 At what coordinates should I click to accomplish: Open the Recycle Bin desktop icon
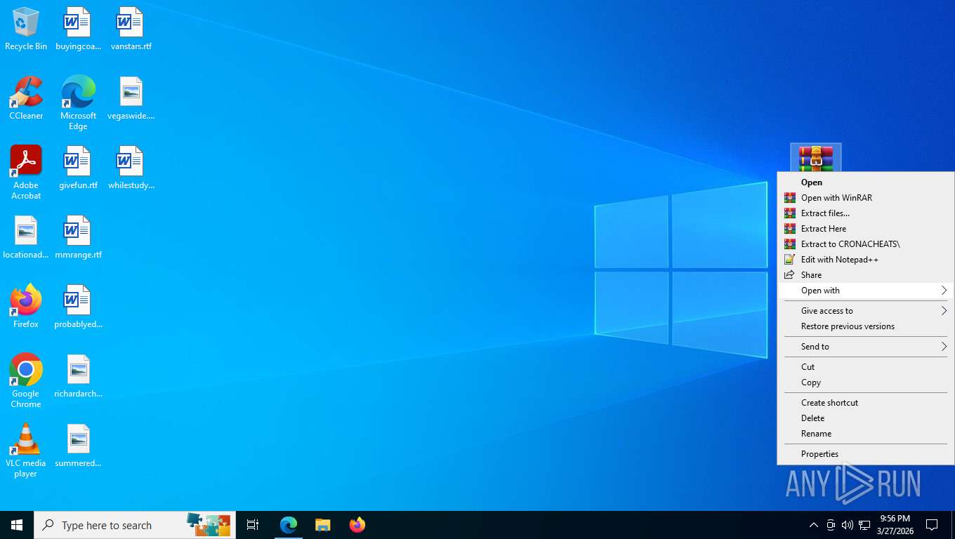pyautogui.click(x=26, y=29)
